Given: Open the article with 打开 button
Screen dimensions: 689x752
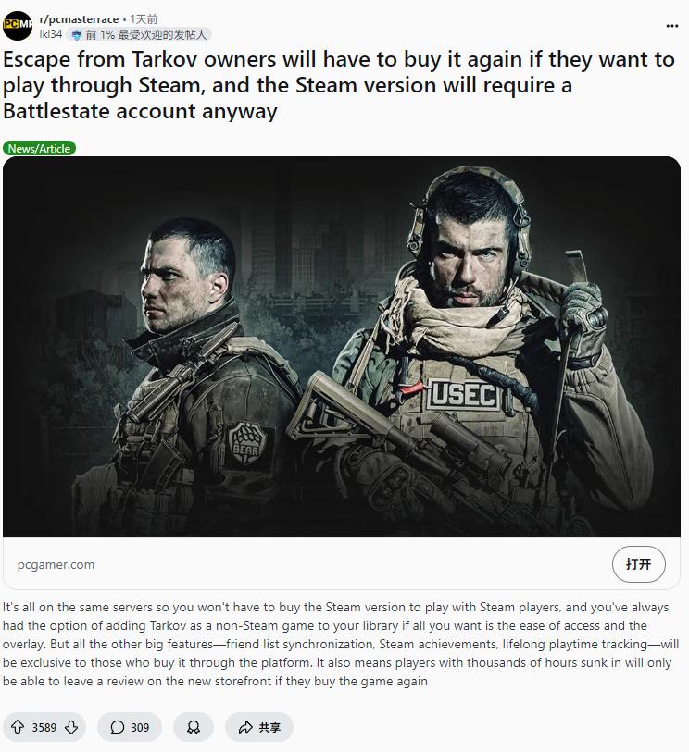Looking at the screenshot, I should click(x=639, y=563).
